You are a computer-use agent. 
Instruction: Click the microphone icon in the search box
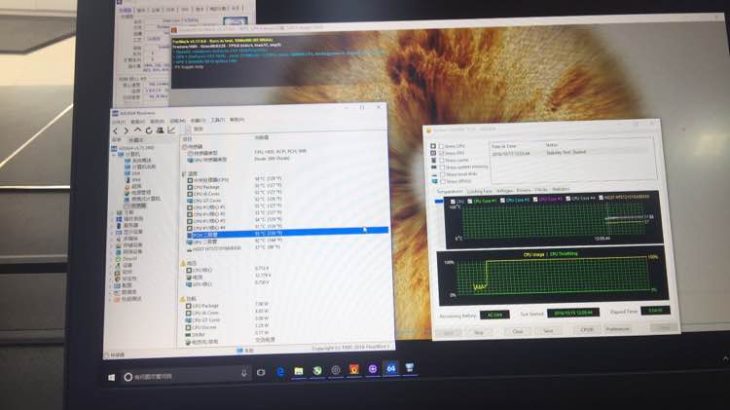243,373
